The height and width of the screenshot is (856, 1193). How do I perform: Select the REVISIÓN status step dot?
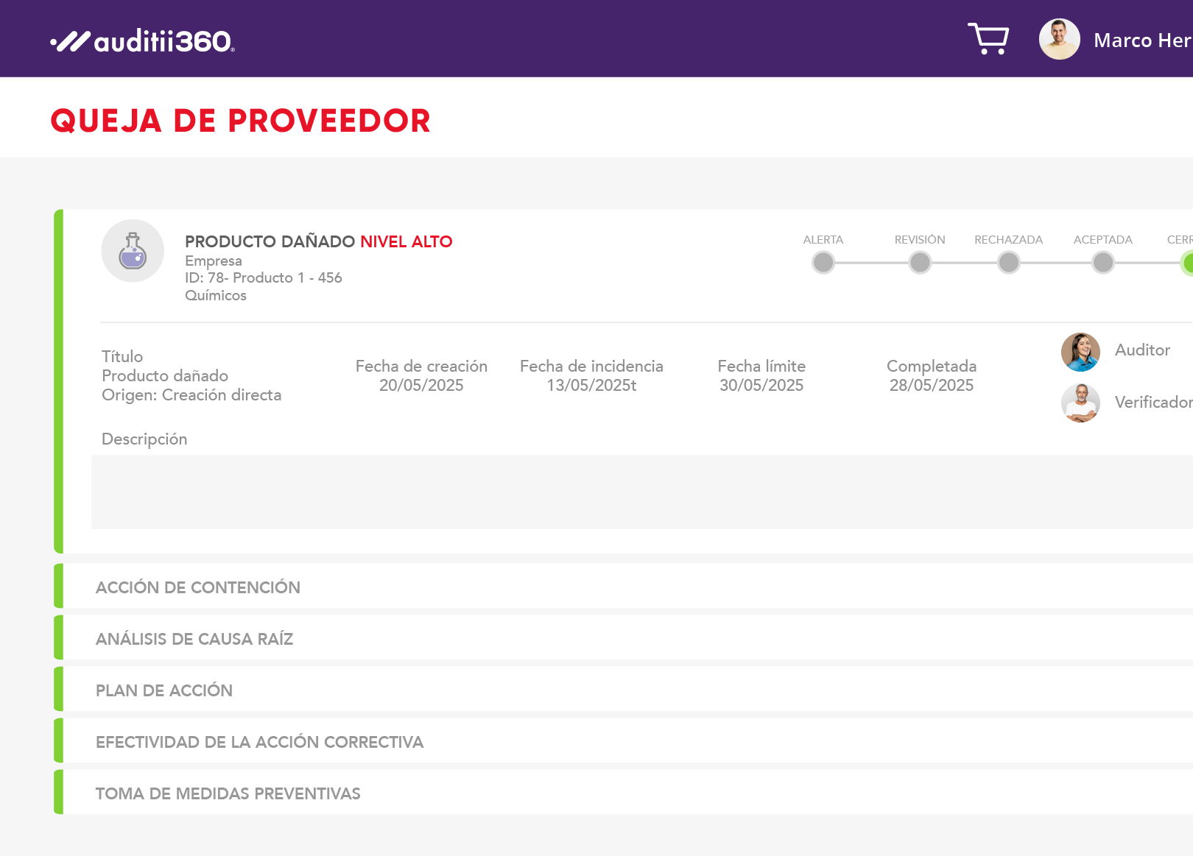pyautogui.click(x=920, y=262)
